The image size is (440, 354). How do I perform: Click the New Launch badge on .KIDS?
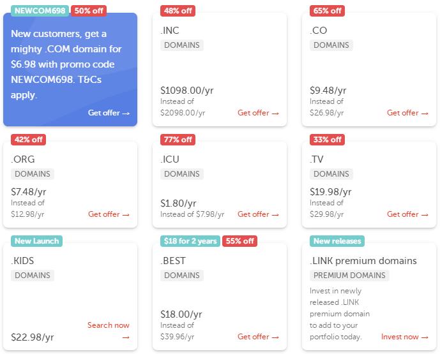(x=37, y=240)
